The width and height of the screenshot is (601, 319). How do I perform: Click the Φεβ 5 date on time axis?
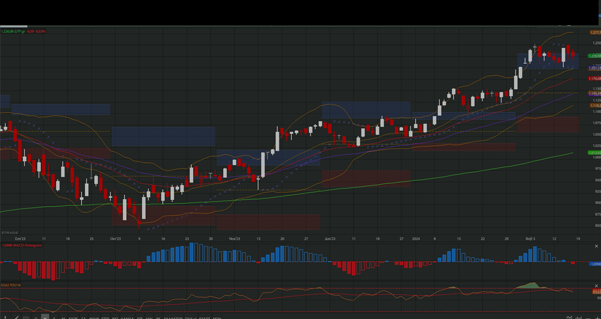[530, 239]
